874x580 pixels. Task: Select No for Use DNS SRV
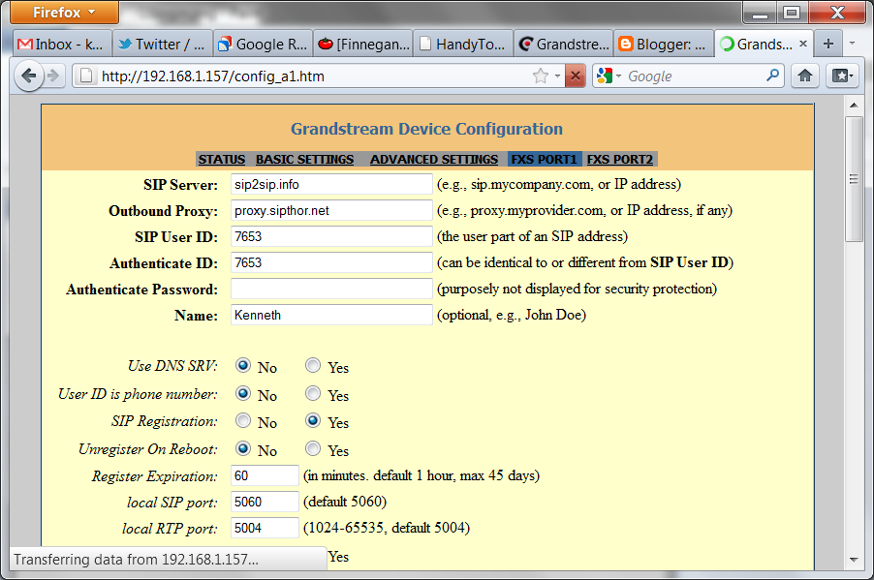[243, 365]
